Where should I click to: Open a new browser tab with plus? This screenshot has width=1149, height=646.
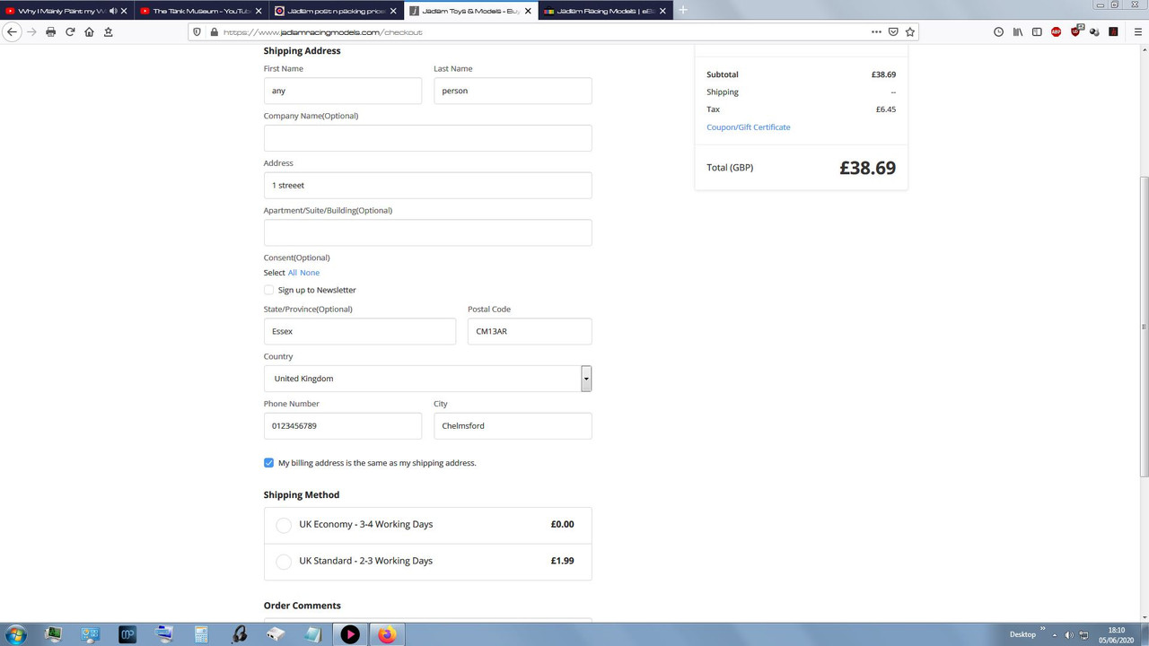[683, 10]
